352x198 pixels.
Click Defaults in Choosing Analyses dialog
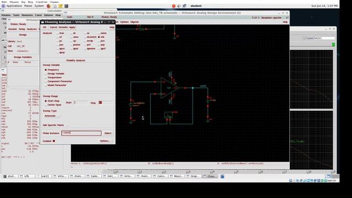[63, 28]
